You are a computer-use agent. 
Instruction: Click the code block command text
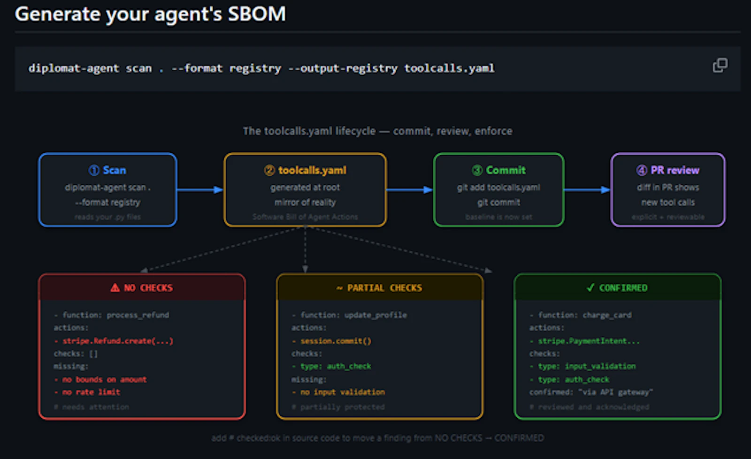(x=261, y=68)
